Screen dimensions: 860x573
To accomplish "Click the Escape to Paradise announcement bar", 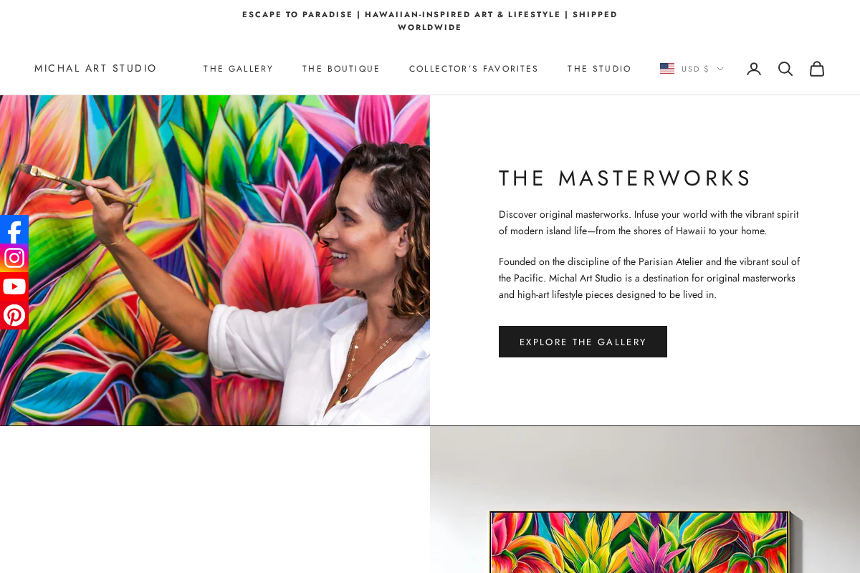I will (x=430, y=21).
